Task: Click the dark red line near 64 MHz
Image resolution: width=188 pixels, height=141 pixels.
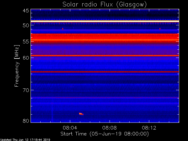Action: [x=105, y=72]
